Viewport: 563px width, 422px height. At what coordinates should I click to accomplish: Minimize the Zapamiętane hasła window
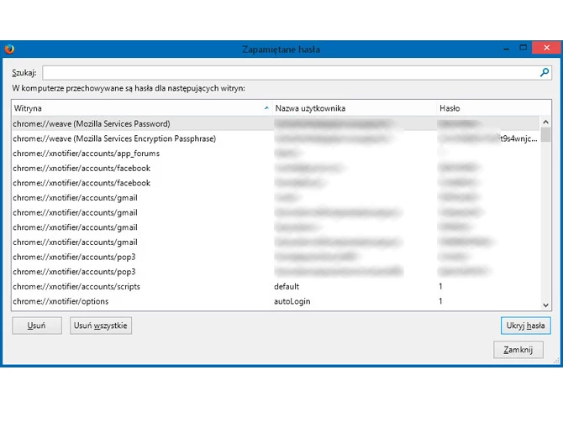point(506,48)
